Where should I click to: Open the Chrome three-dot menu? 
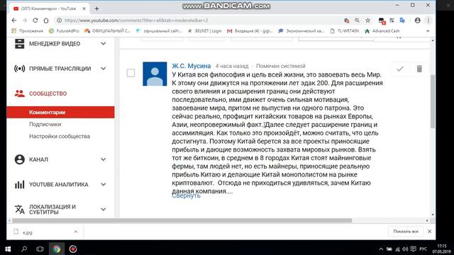coord(428,21)
